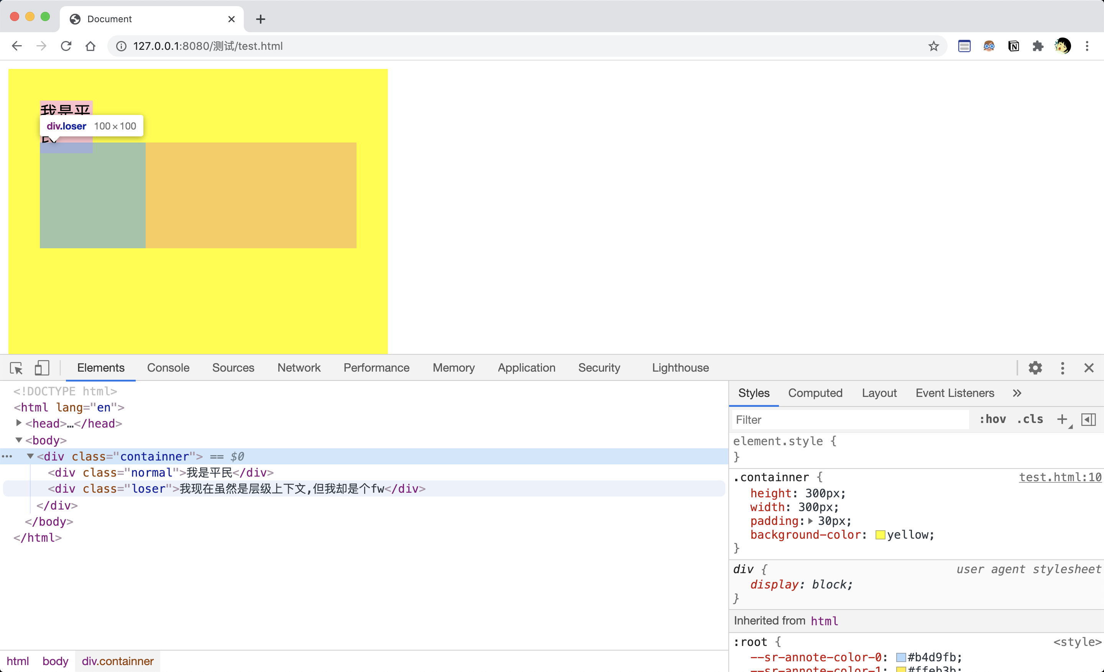Image resolution: width=1104 pixels, height=672 pixels.
Task: Open the test.html:10 source link
Action: pyautogui.click(x=1060, y=477)
